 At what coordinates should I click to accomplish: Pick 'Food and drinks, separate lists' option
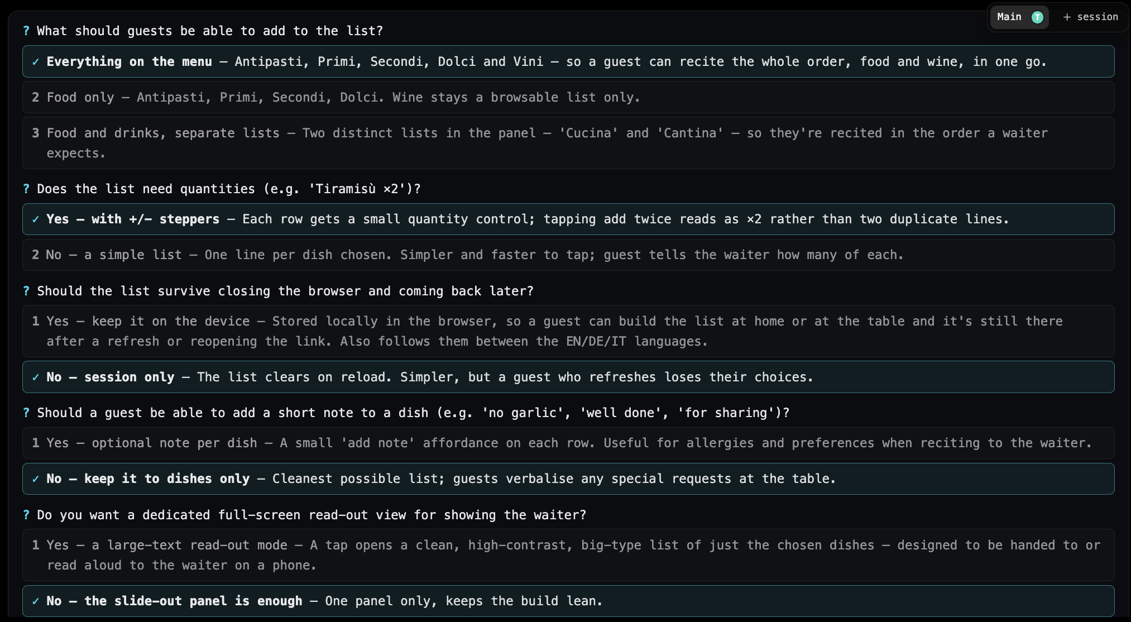pos(568,143)
